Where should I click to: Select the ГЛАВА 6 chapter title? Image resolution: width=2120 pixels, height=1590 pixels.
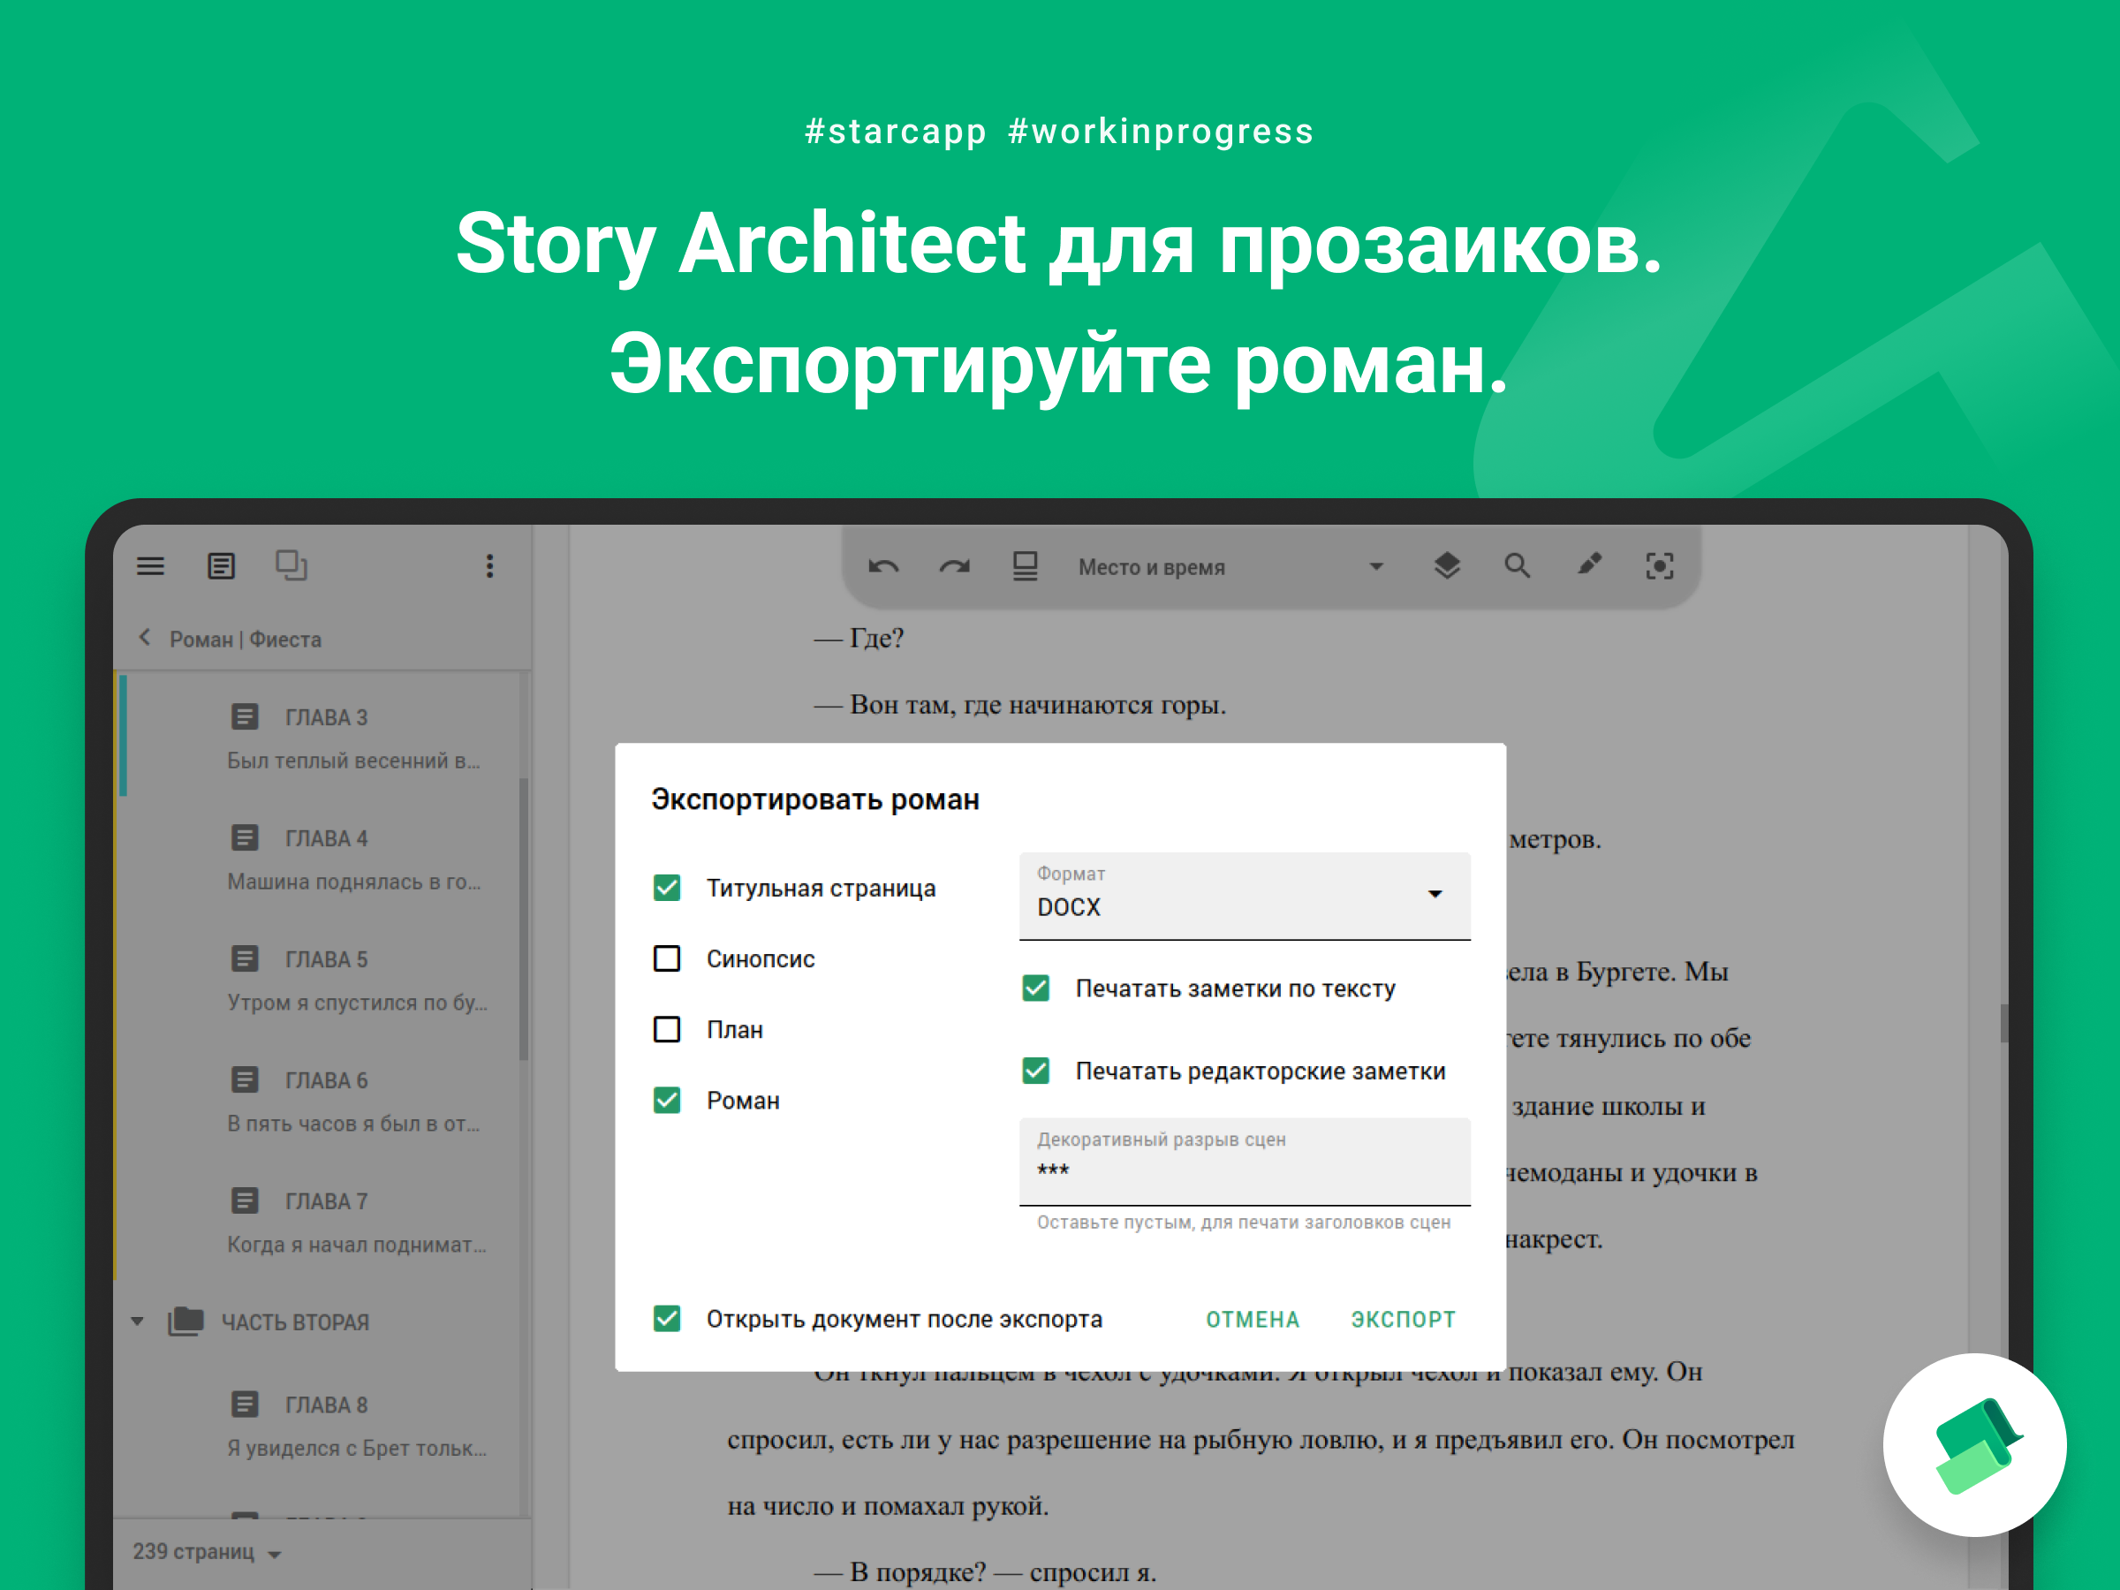tap(327, 1080)
